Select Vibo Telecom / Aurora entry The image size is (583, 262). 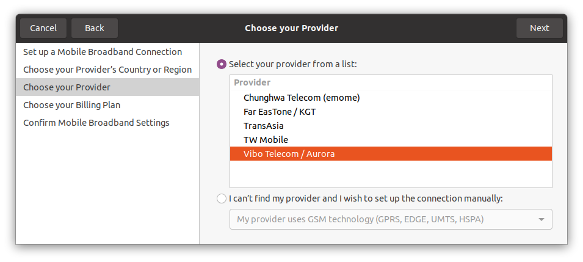pos(289,154)
